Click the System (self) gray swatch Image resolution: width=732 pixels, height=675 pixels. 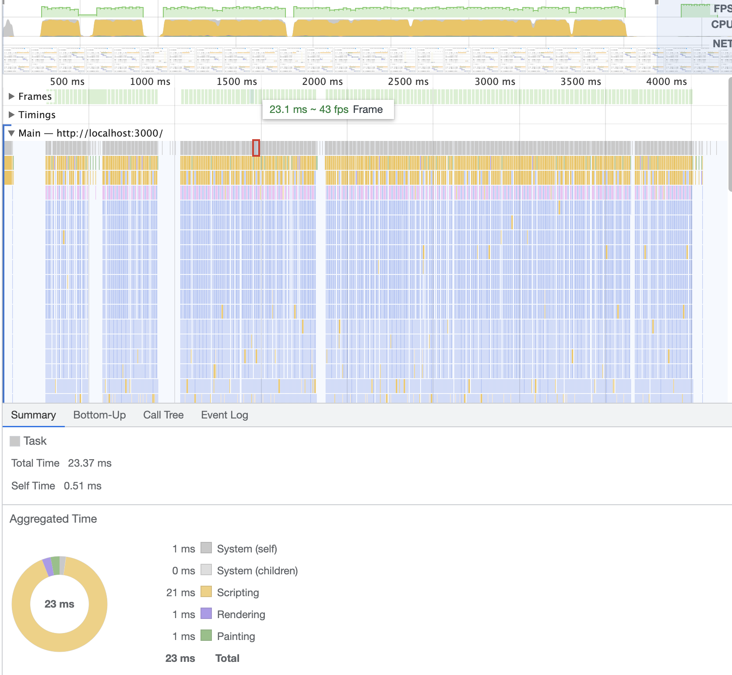[x=206, y=548]
